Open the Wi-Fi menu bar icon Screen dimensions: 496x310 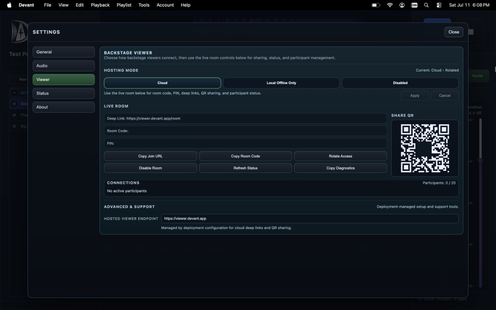point(390,5)
